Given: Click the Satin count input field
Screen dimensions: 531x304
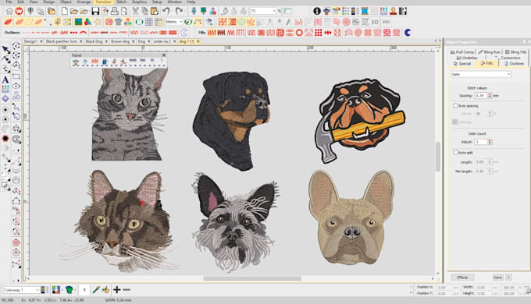Looking at the screenshot, I should [480, 142].
